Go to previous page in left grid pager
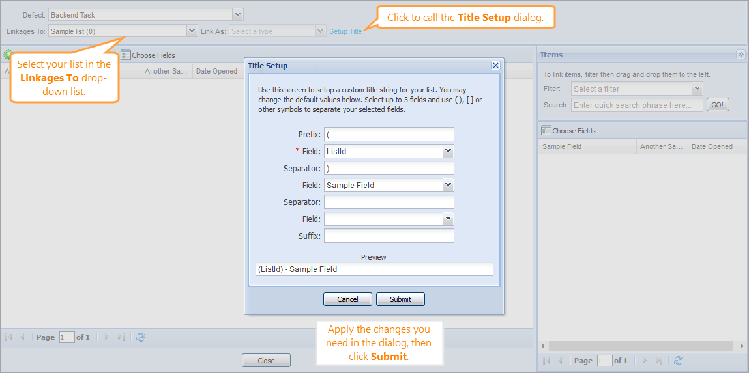 tap(22, 337)
